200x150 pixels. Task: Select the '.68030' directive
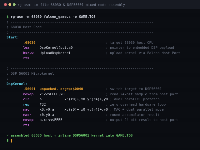[29, 42]
